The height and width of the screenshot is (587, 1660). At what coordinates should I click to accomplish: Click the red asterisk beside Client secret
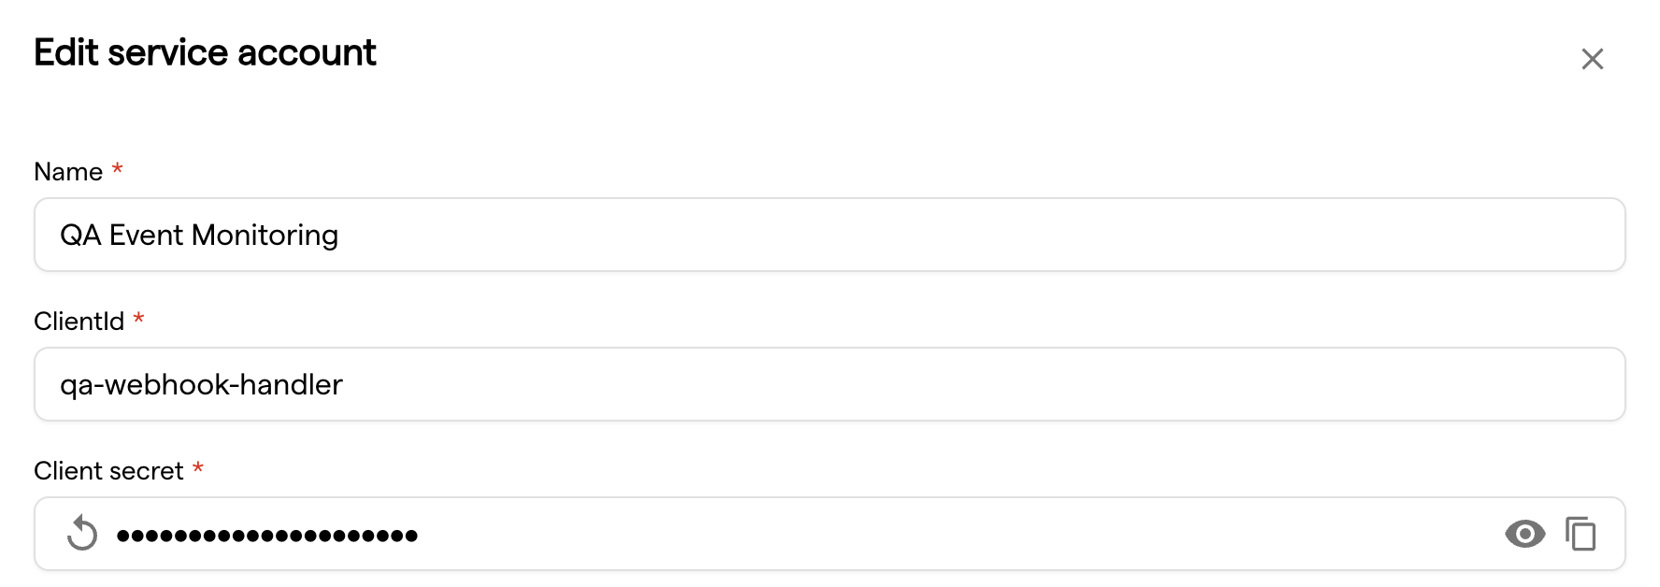pyautogui.click(x=198, y=468)
